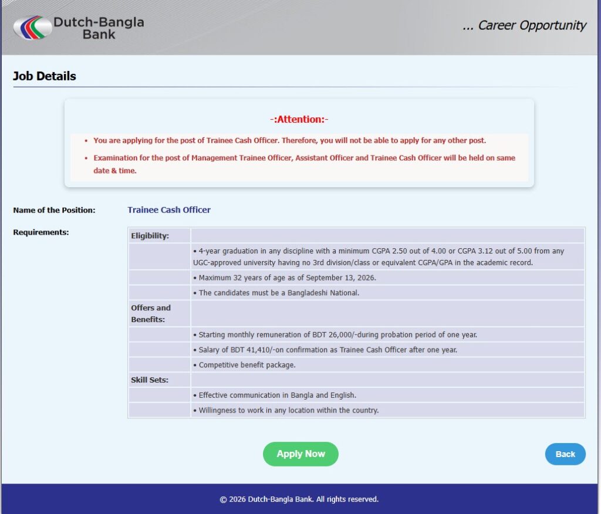601x514 pixels.
Task: Click the BDT 41,410 salary confirmation line
Action: [325, 350]
